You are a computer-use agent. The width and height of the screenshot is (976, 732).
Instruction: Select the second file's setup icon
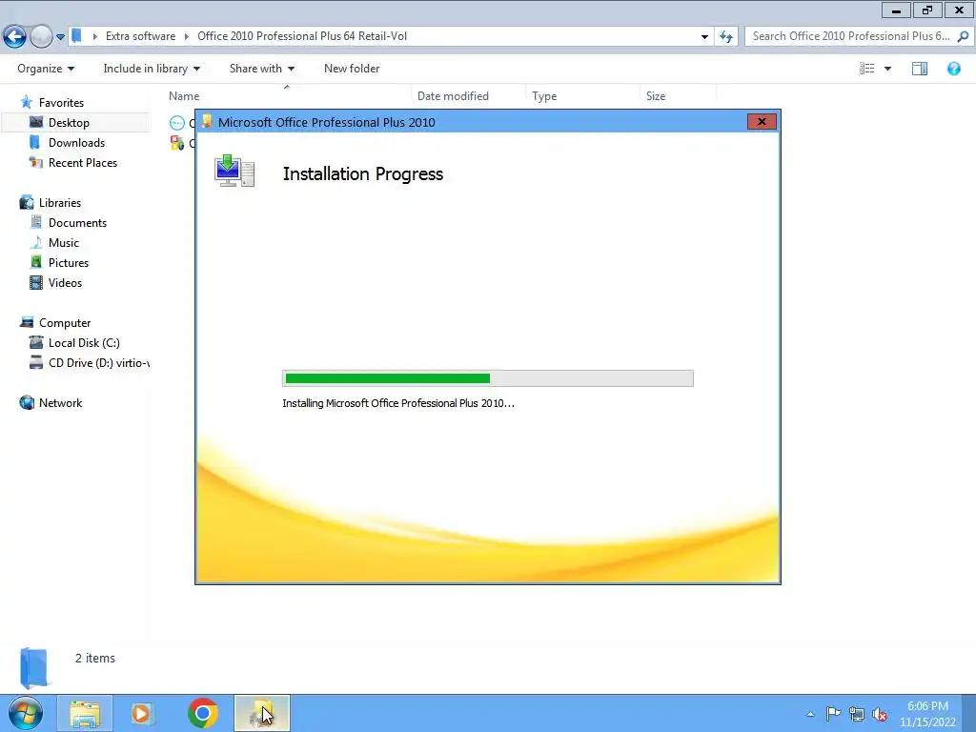pyautogui.click(x=177, y=143)
